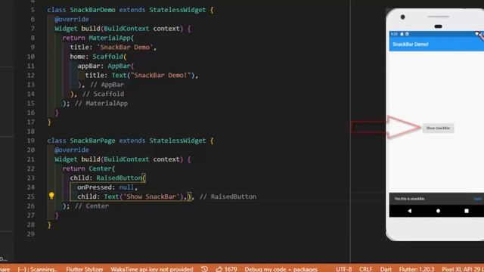Viewport: 484px width, 272px height.
Task: Click 'BuildContext' on line 7
Action: coord(126,29)
